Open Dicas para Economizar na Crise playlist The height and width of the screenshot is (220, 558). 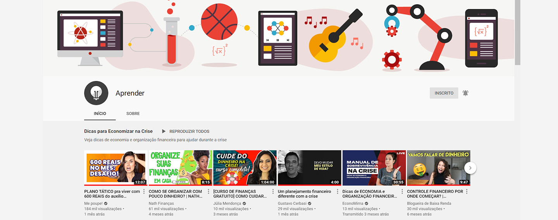tap(118, 131)
